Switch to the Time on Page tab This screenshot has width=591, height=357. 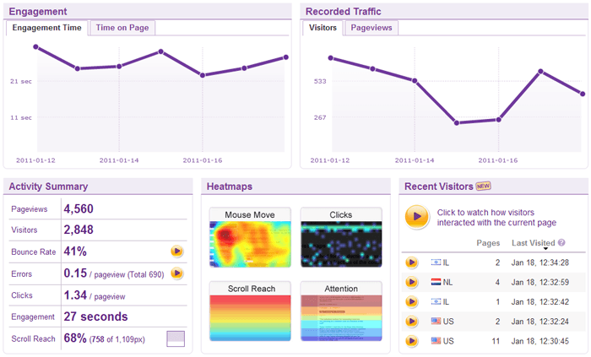pos(122,28)
